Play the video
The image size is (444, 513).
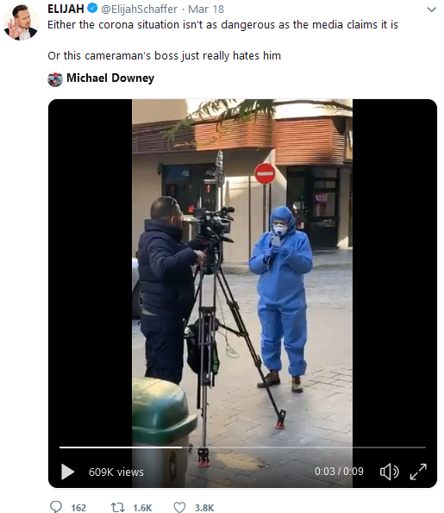68,472
